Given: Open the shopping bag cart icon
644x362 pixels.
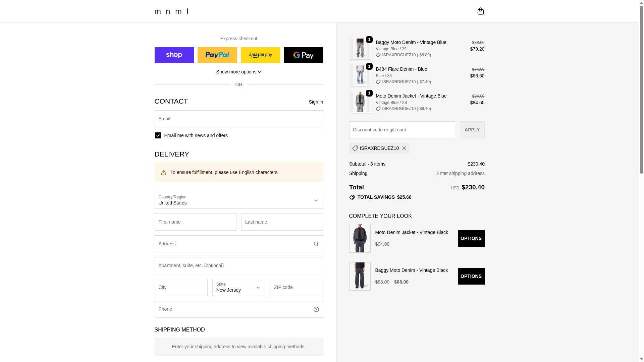Looking at the screenshot, I should point(480,11).
